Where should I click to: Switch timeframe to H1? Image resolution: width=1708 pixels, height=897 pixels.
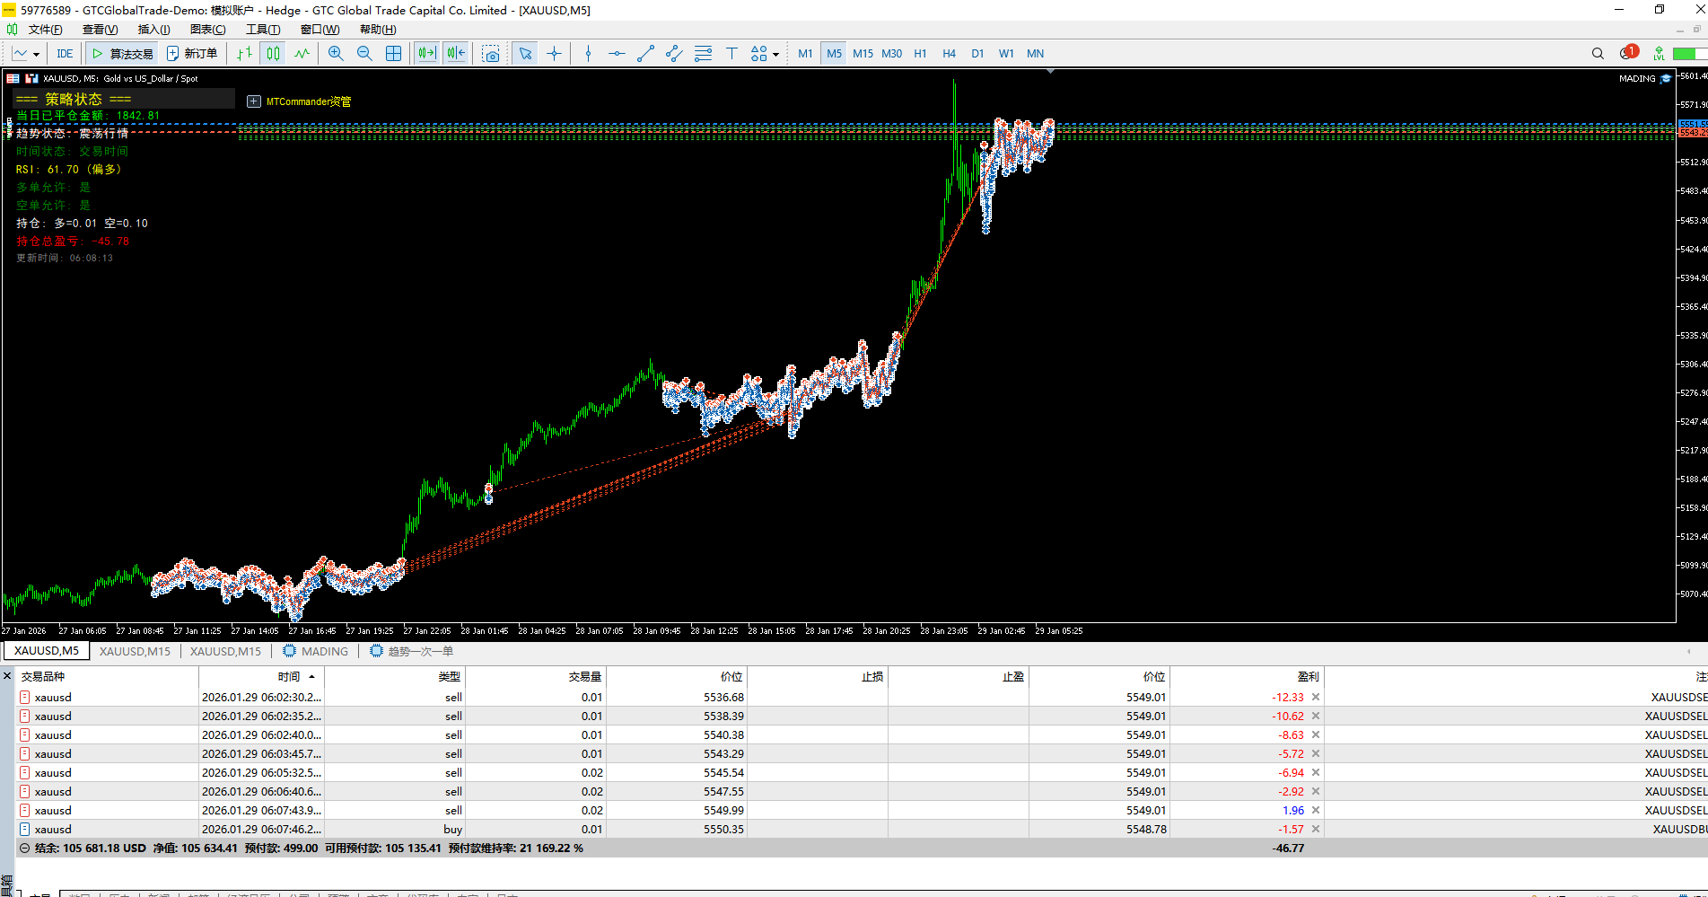tap(920, 54)
